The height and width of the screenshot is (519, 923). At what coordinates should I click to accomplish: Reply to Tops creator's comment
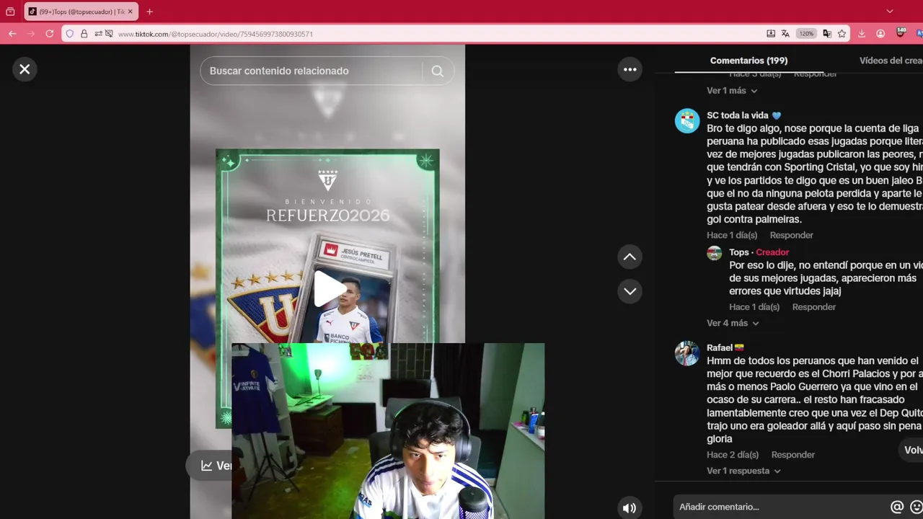pos(813,307)
